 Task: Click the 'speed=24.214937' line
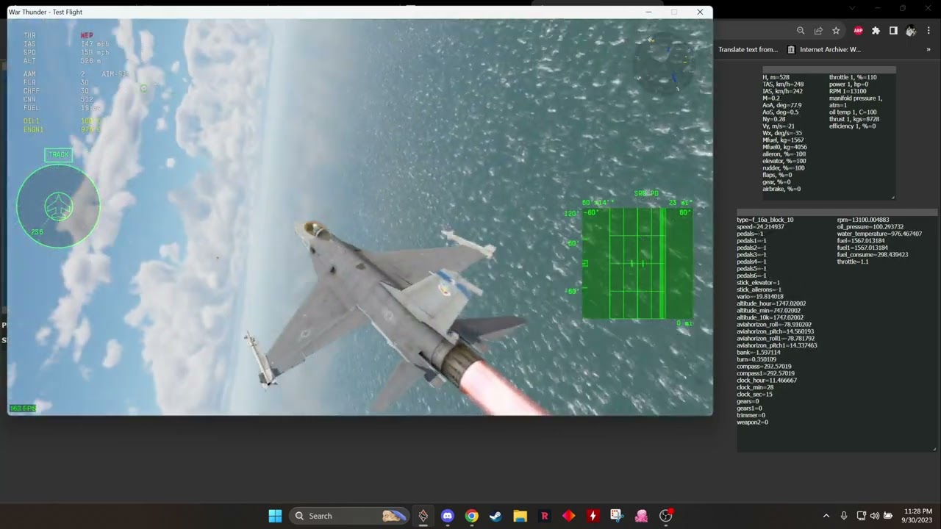760,227
